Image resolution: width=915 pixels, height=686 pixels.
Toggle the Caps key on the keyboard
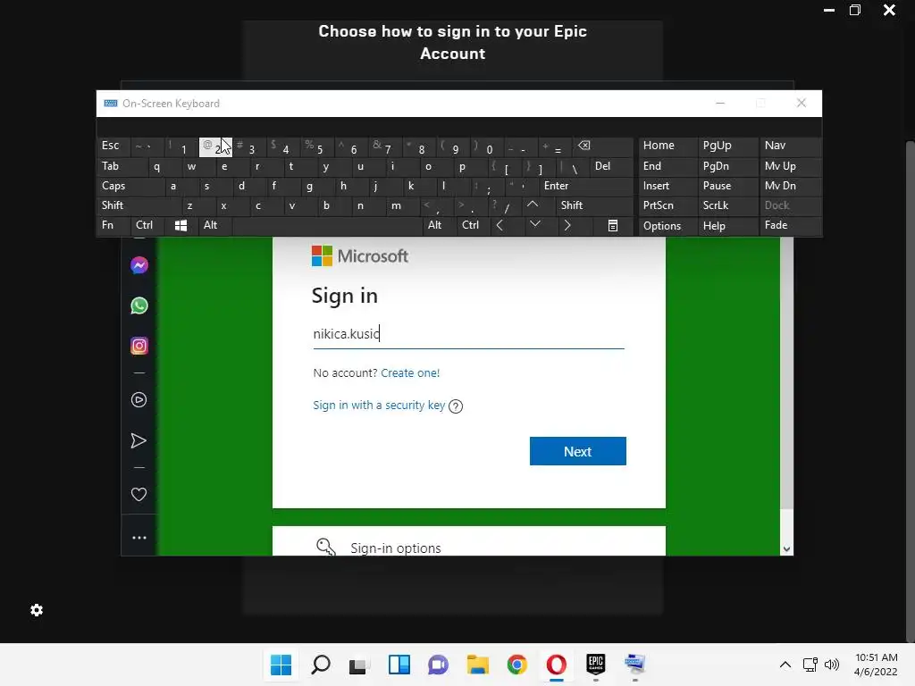point(130,186)
